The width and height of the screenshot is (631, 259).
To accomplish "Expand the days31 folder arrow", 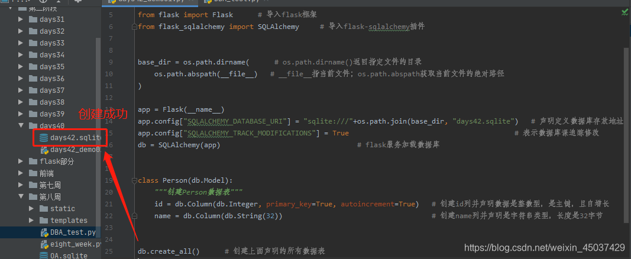I will click(21, 20).
